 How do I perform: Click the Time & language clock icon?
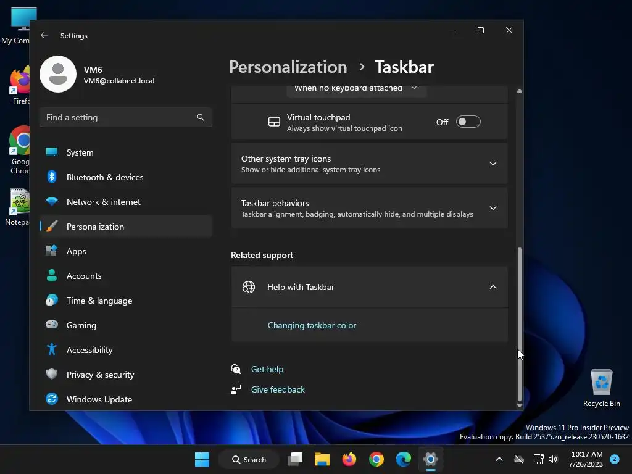coord(52,301)
